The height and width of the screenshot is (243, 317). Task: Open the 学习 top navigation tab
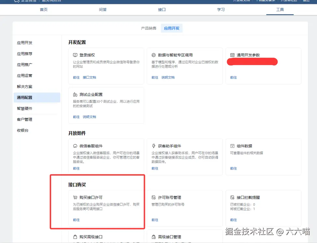click(221, 9)
